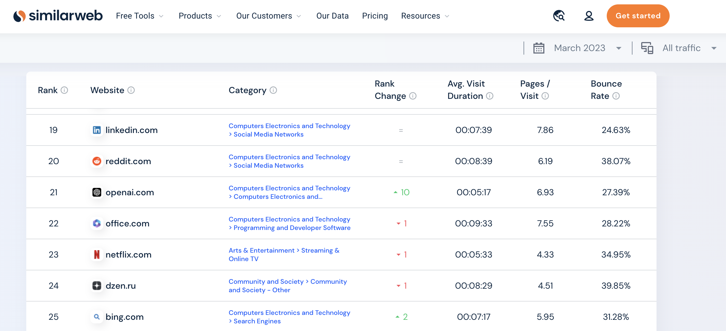This screenshot has width=726, height=331.
Task: Open linkedin.com's Social Media Networks category link
Action: coord(268,135)
